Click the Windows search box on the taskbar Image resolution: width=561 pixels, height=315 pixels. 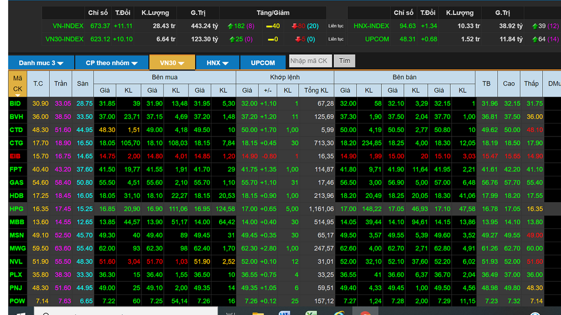point(126,311)
